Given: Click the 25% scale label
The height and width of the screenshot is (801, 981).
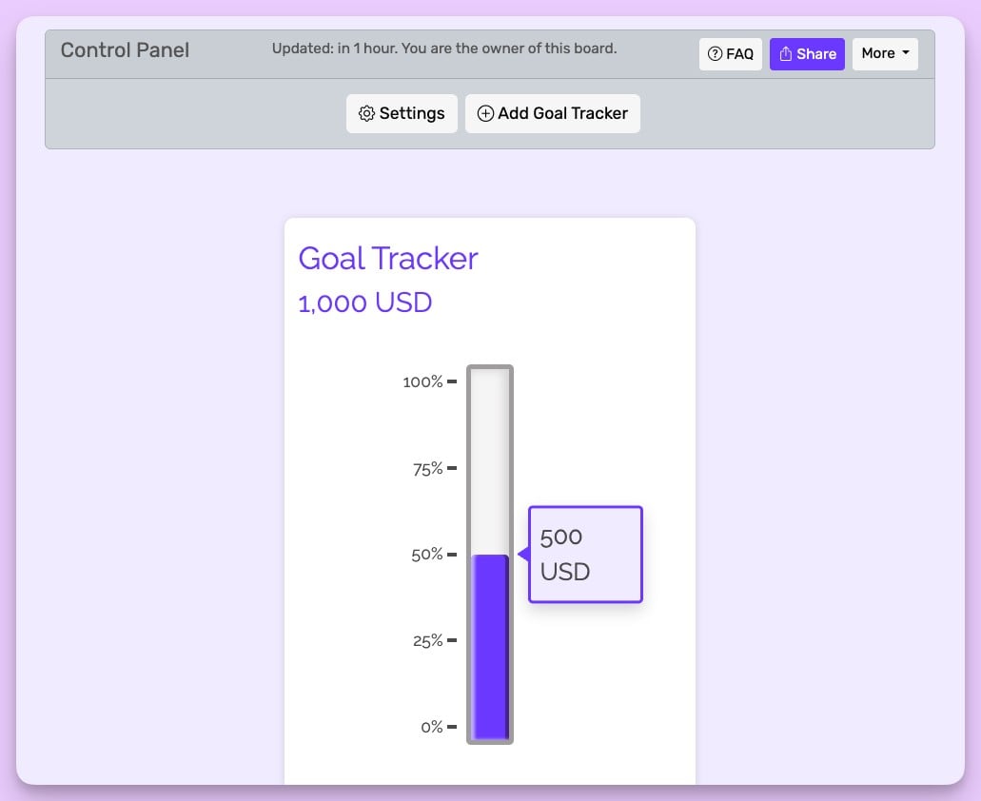Looking at the screenshot, I should pyautogui.click(x=427, y=640).
